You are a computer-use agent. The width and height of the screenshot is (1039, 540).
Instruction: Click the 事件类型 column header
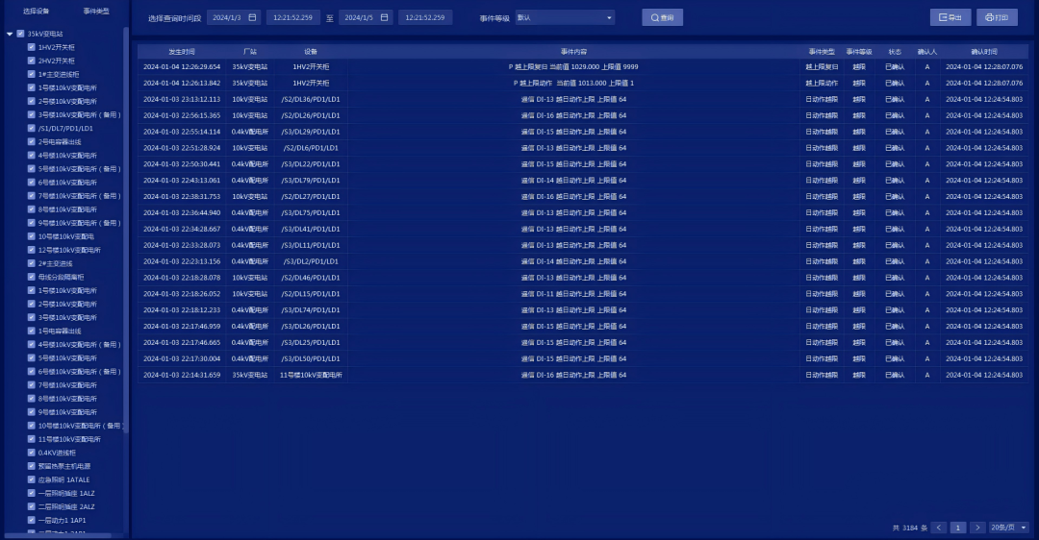point(822,52)
